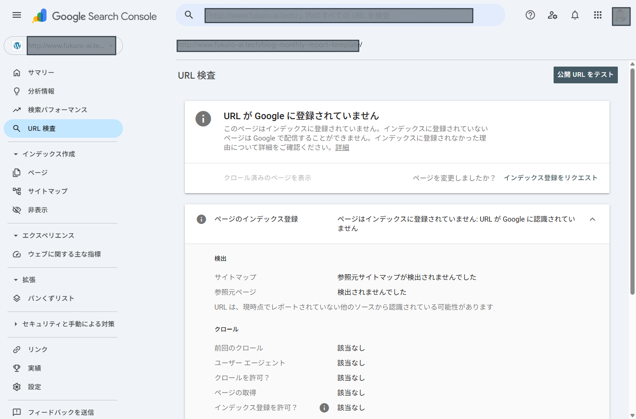Click the pages icon beside ページ
Viewport: 636px width, 419px height.
click(17, 173)
